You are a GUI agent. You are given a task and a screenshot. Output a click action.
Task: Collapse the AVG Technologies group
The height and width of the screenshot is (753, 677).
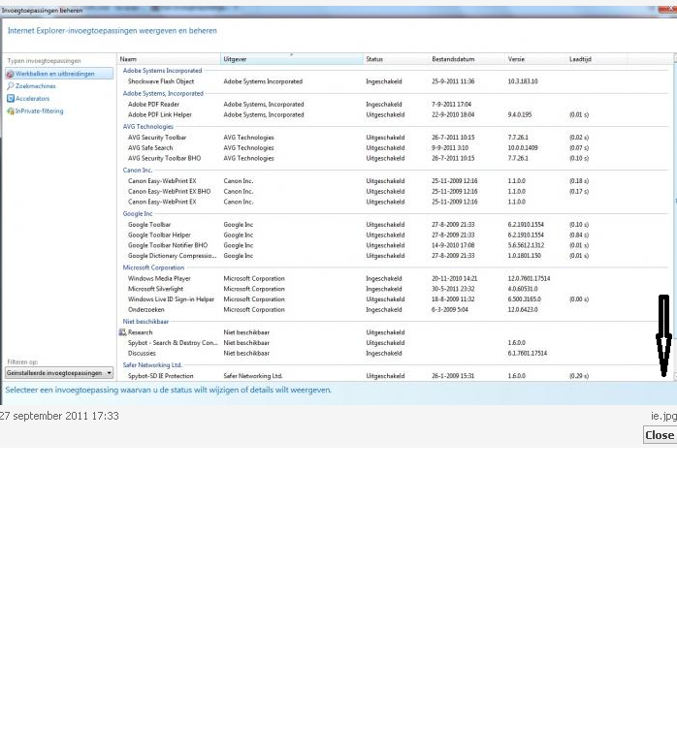tap(148, 127)
